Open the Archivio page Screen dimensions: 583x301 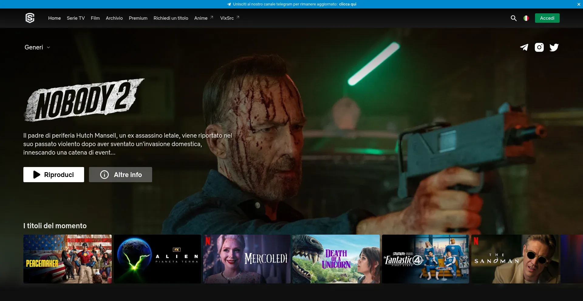point(114,18)
